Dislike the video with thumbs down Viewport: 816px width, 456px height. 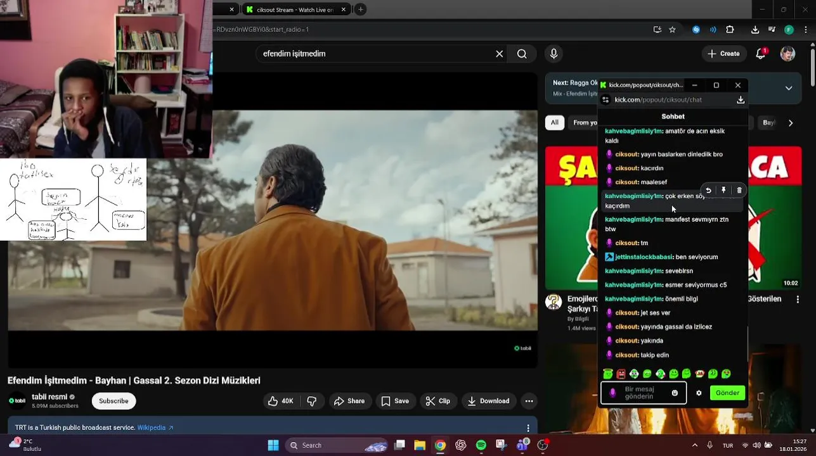(312, 401)
